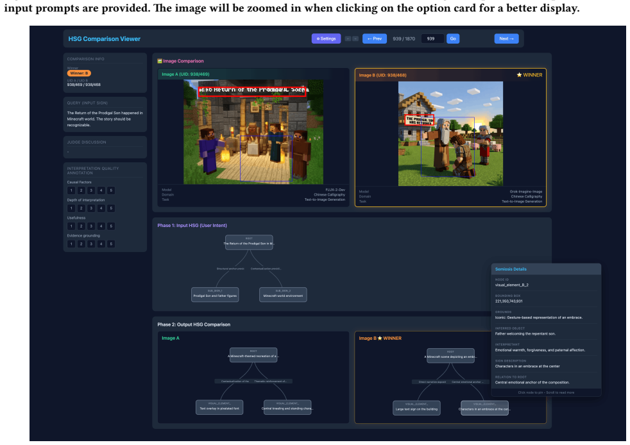Click the small right arrow before Prev
The height and width of the screenshot is (445, 630).
(x=355, y=39)
